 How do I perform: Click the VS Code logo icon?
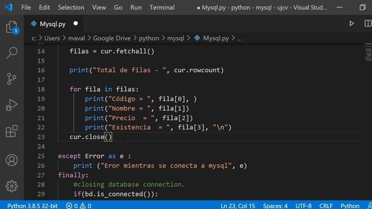(x=9, y=8)
